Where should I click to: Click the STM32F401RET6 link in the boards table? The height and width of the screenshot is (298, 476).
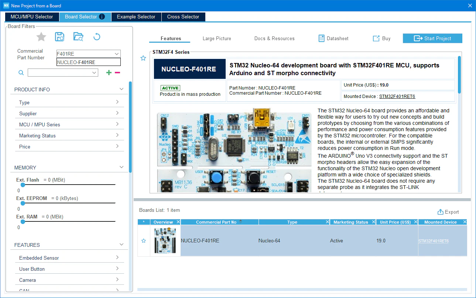434,241
